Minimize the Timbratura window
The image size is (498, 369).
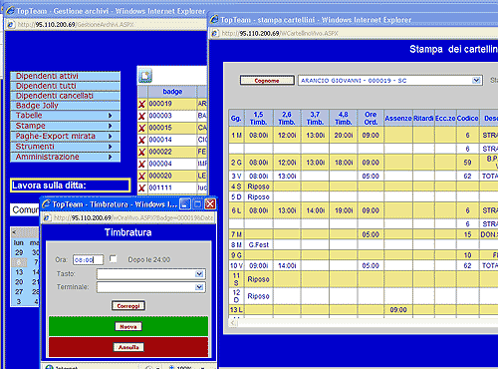point(185,203)
